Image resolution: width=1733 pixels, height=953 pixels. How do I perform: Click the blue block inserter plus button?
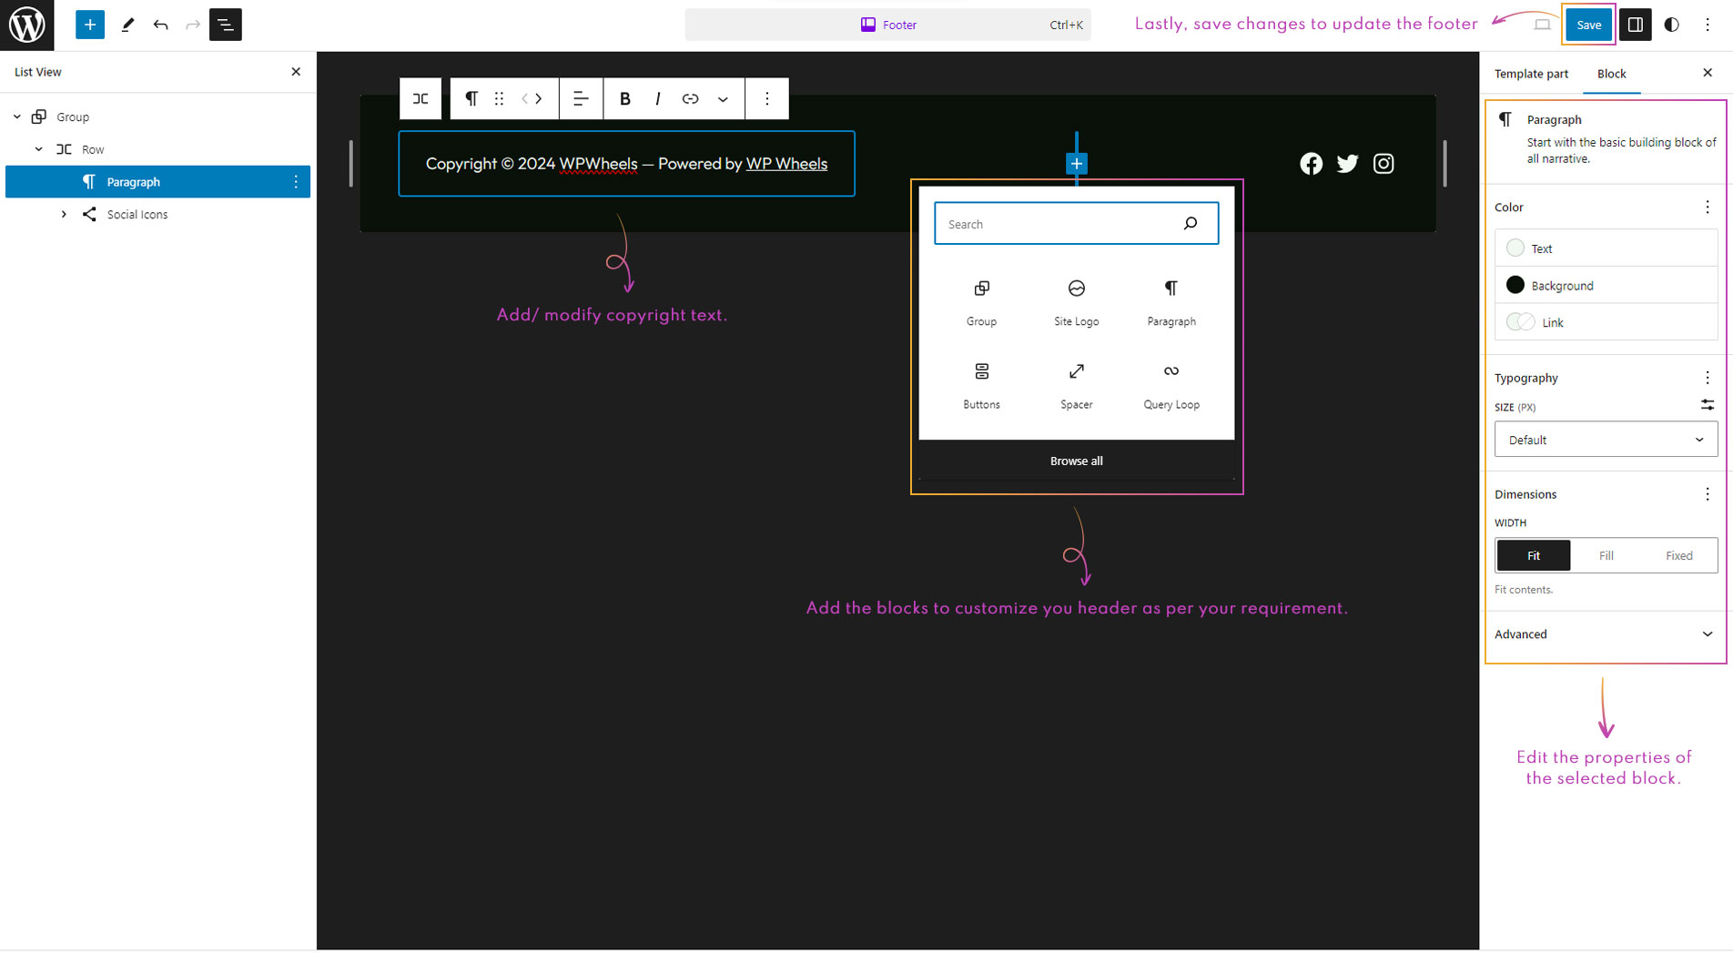[x=89, y=25]
